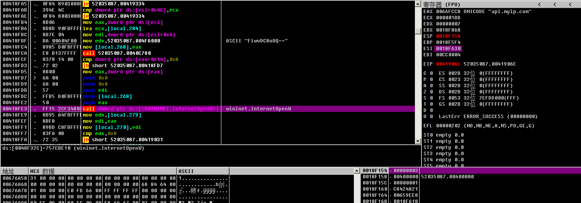Click the jump marker at address 00418FD7
Image resolution: width=581 pixels, height=203 pixels.
point(35,78)
